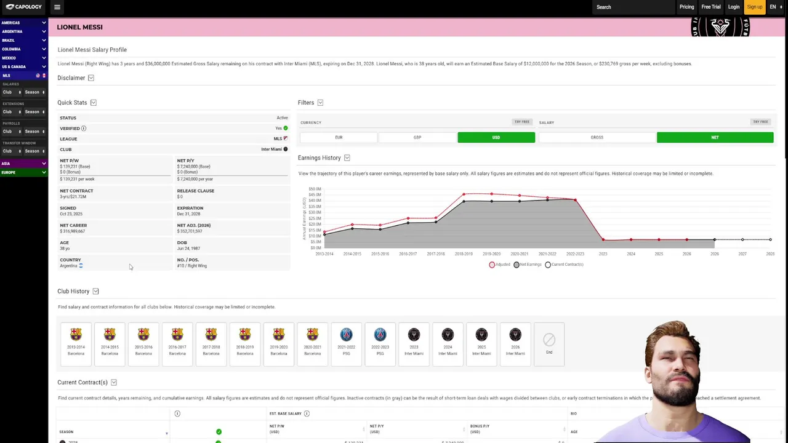Collapse the Earnings History section
This screenshot has height=443, width=788.
(347, 158)
